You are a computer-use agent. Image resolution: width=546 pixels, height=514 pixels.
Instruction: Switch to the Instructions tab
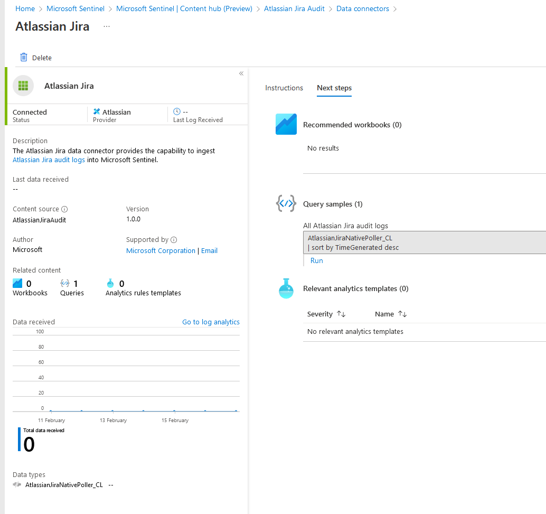(284, 88)
